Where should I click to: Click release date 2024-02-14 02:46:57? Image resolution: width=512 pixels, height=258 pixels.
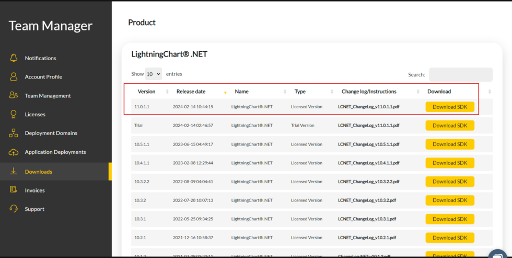point(193,125)
